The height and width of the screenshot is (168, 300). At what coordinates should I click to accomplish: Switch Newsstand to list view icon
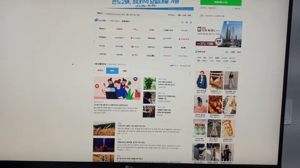182,22
